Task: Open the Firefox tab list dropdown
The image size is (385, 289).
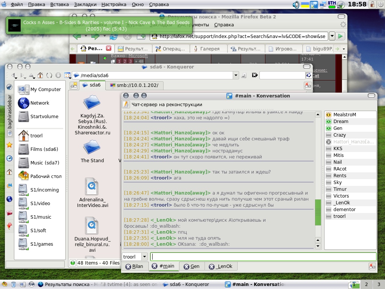Action: coord(344,49)
